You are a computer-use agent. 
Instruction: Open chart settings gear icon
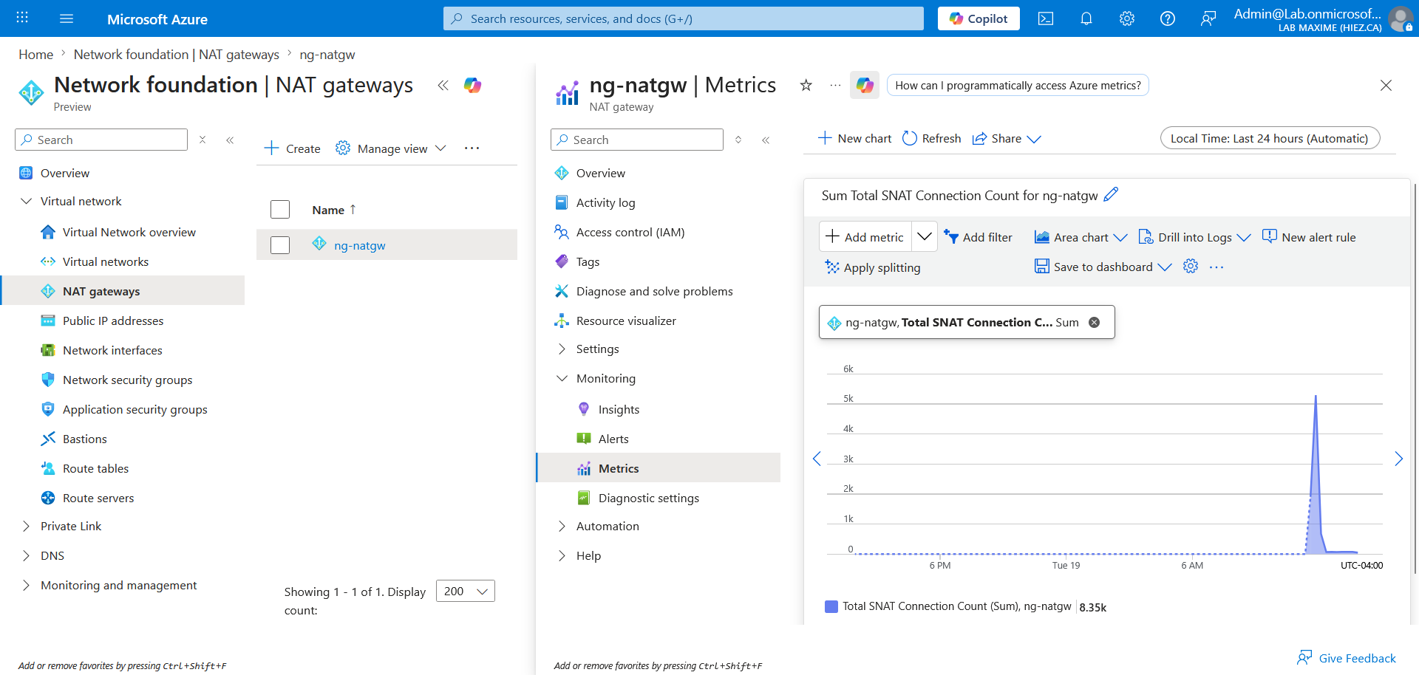point(1191,267)
